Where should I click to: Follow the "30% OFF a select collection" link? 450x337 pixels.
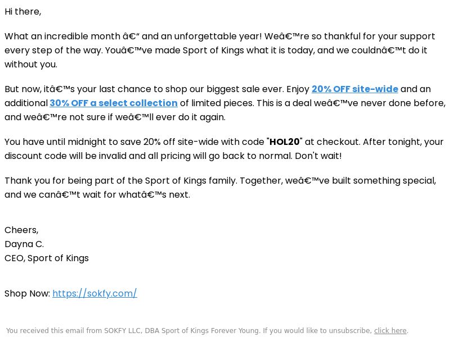114,103
